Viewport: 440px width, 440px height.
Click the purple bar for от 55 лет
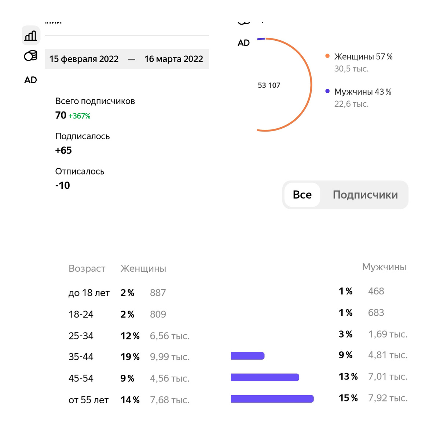click(x=272, y=399)
